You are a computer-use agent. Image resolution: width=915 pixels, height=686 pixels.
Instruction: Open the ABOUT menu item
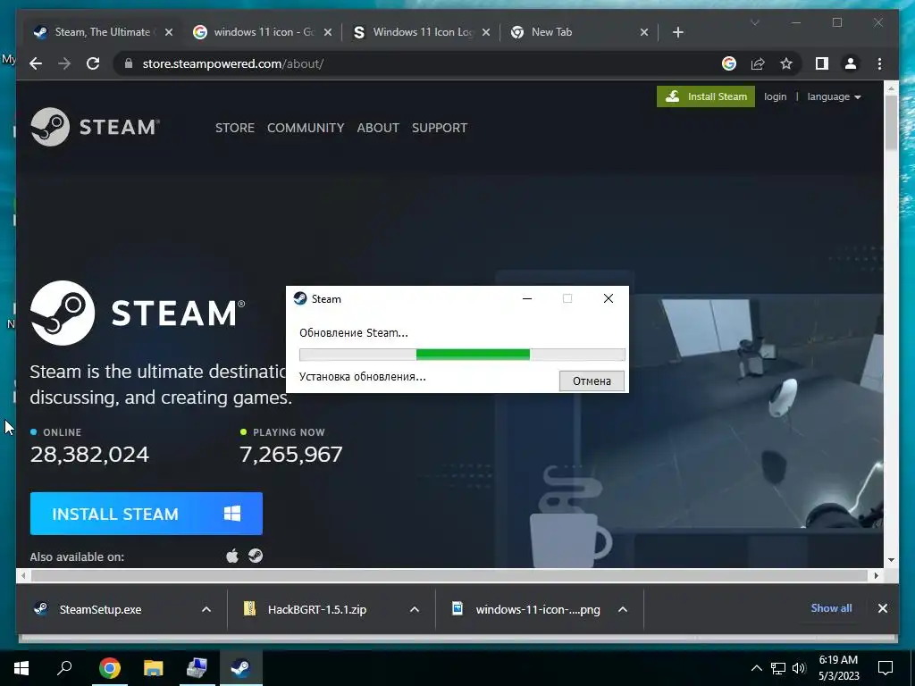pos(378,128)
